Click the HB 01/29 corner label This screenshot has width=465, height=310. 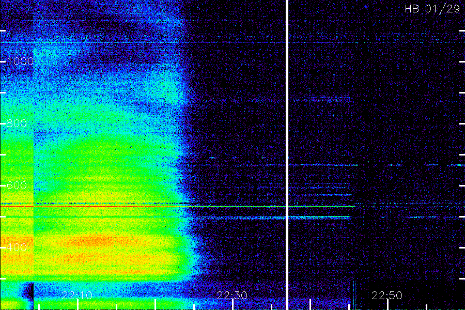click(432, 9)
